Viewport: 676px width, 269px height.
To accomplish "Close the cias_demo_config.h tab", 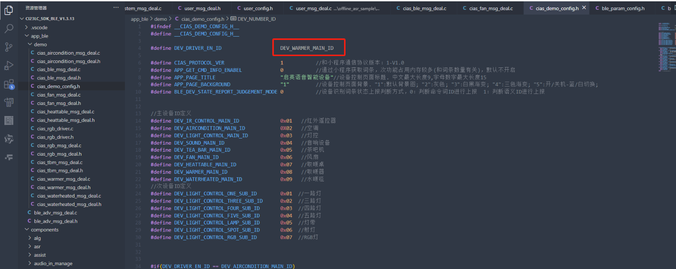I will pos(584,8).
